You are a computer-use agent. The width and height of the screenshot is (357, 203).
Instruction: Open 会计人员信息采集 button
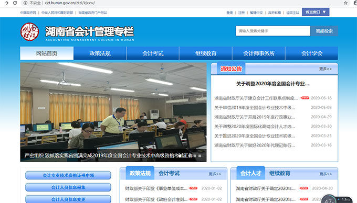68,187
